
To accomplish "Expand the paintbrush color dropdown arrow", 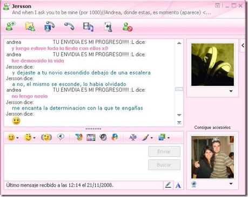I will (152, 138).
